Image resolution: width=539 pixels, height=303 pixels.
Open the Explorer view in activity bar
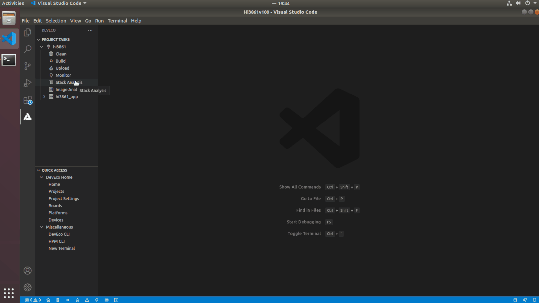pos(28,32)
